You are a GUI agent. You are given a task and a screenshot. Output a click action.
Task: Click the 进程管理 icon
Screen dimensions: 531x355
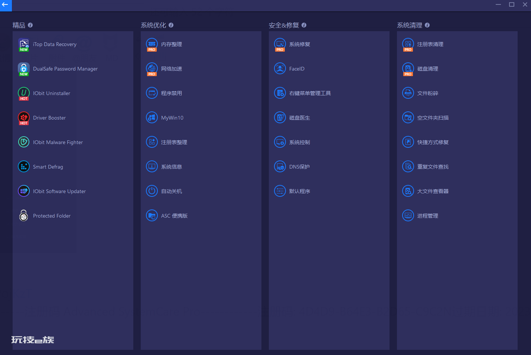pos(408,216)
